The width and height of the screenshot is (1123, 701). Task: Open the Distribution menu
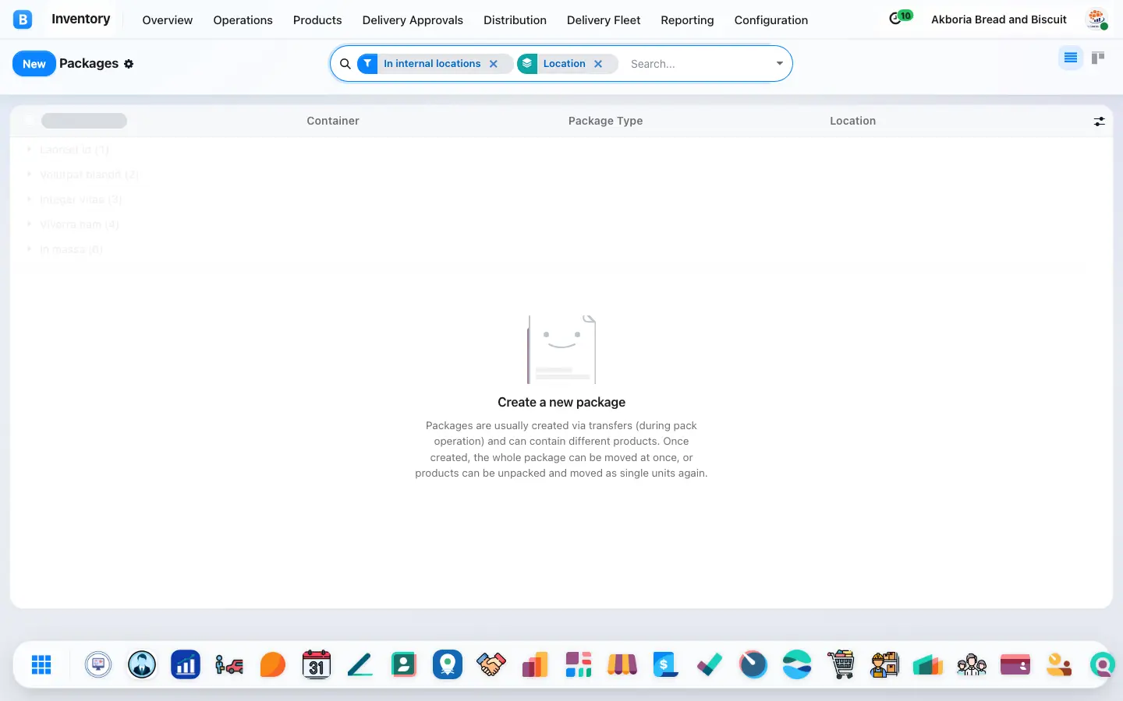coord(515,20)
